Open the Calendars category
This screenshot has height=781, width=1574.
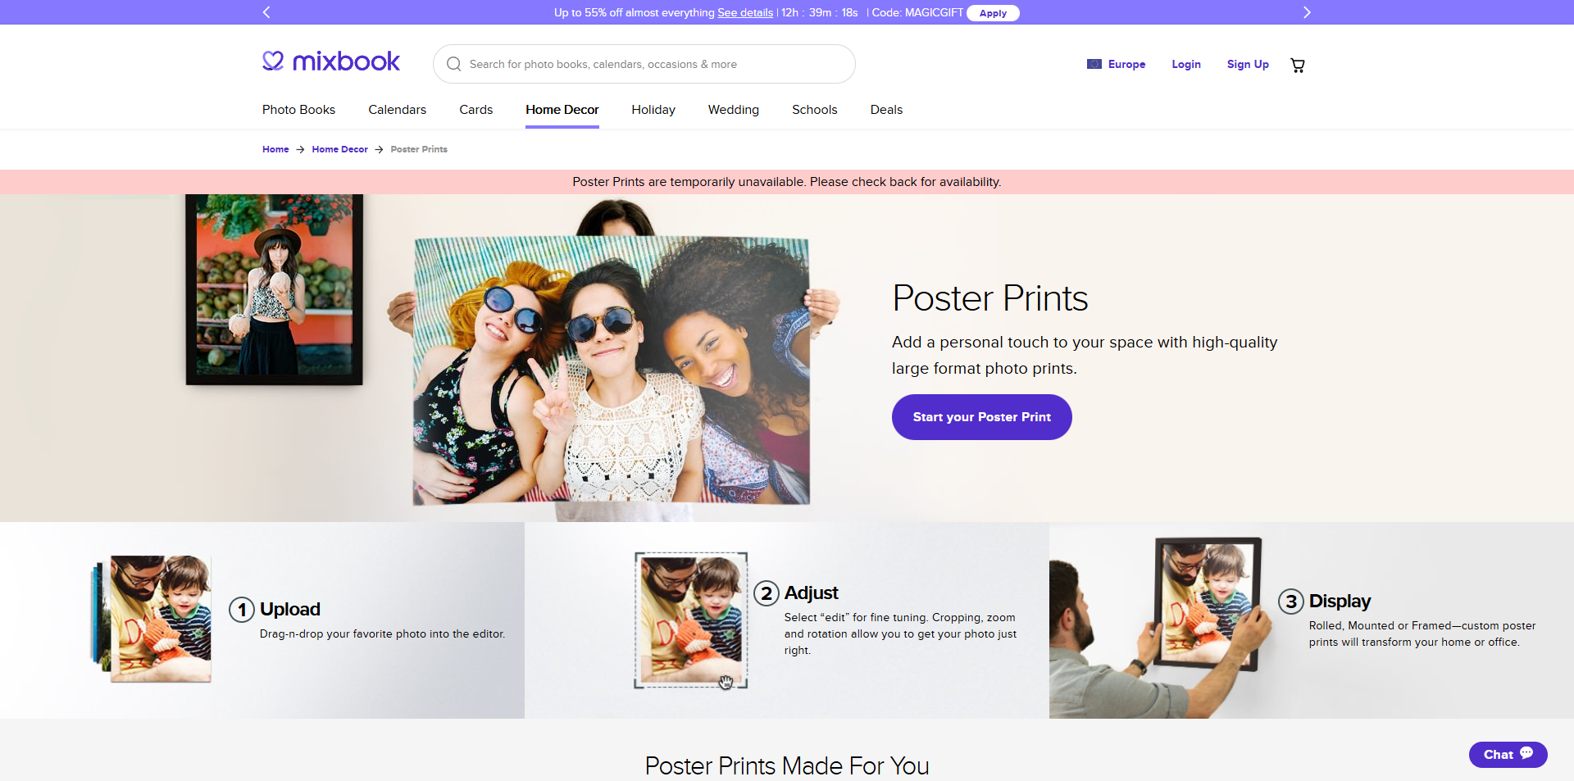(397, 109)
